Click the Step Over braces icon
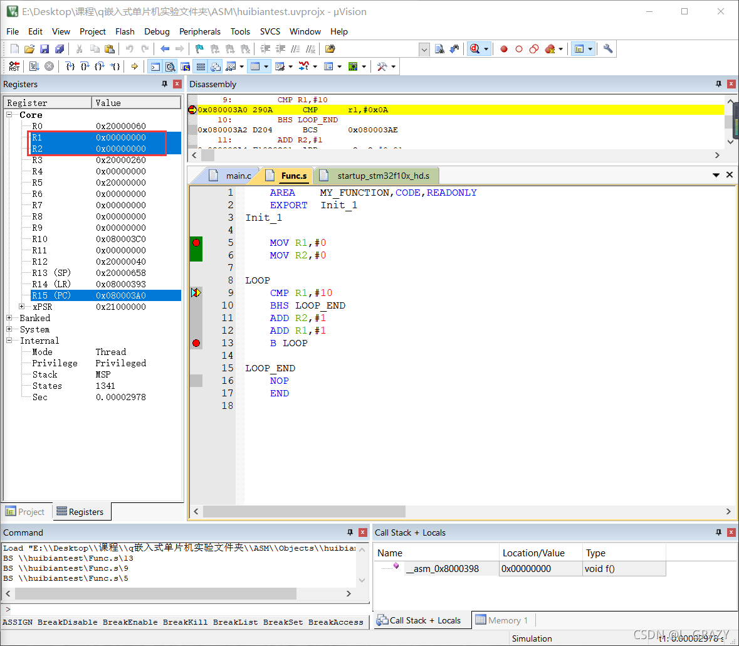The image size is (739, 646). tap(85, 66)
